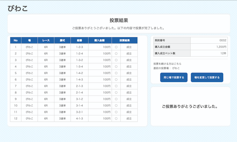Click the bet count value 12件
This screenshot has height=142, width=237.
pos(223,53)
